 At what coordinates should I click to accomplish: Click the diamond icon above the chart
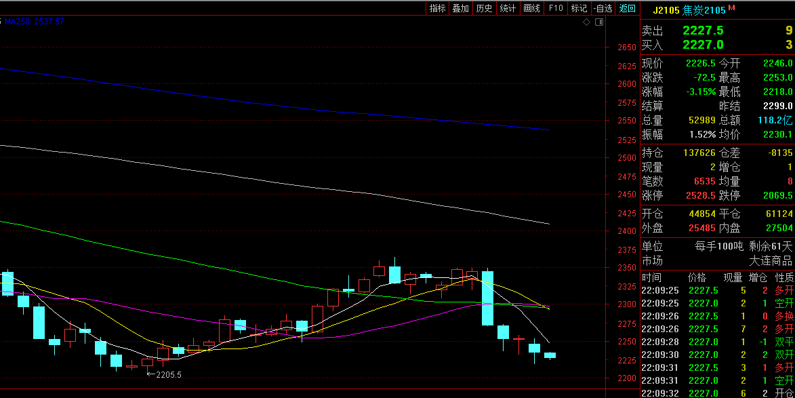[587, 22]
